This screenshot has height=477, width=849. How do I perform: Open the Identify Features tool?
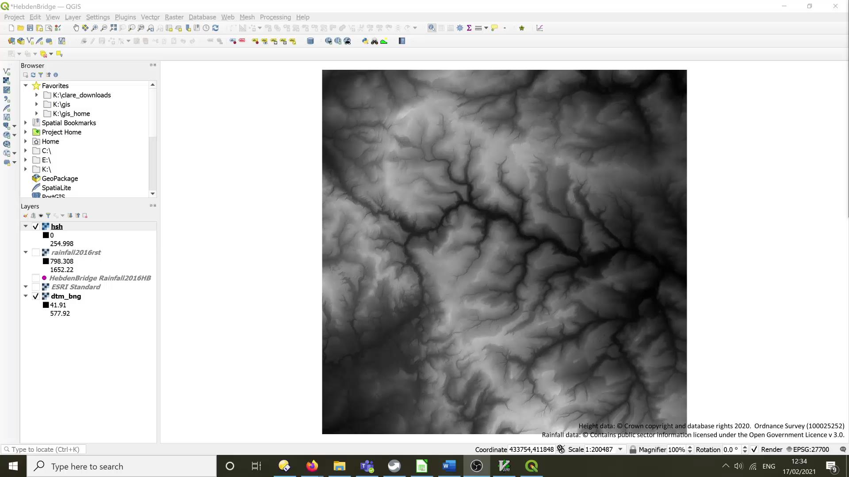point(432,28)
